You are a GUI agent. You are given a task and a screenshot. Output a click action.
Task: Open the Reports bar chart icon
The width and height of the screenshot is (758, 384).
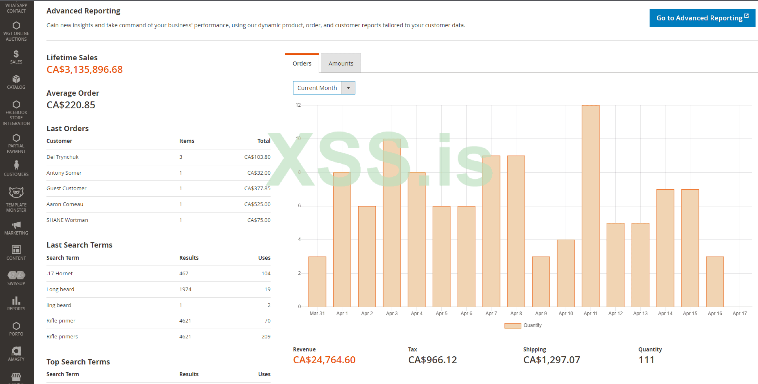(16, 303)
